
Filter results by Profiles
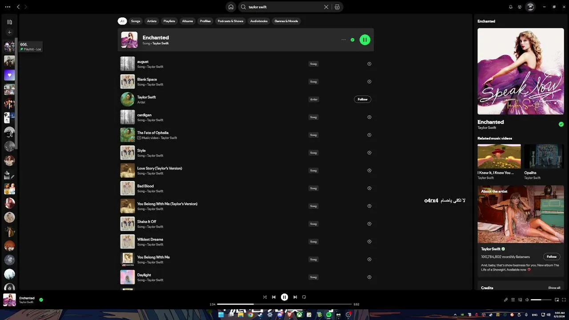click(205, 21)
